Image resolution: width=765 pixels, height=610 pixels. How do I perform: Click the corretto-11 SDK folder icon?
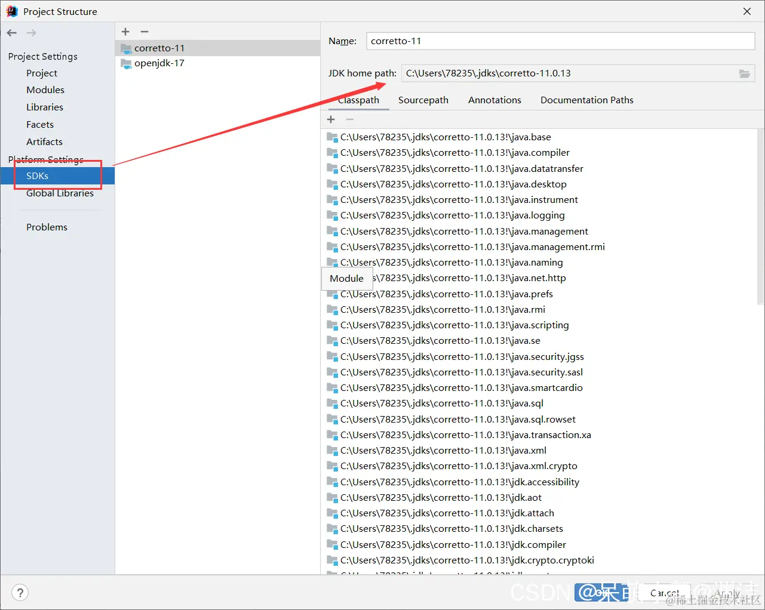tap(126, 48)
